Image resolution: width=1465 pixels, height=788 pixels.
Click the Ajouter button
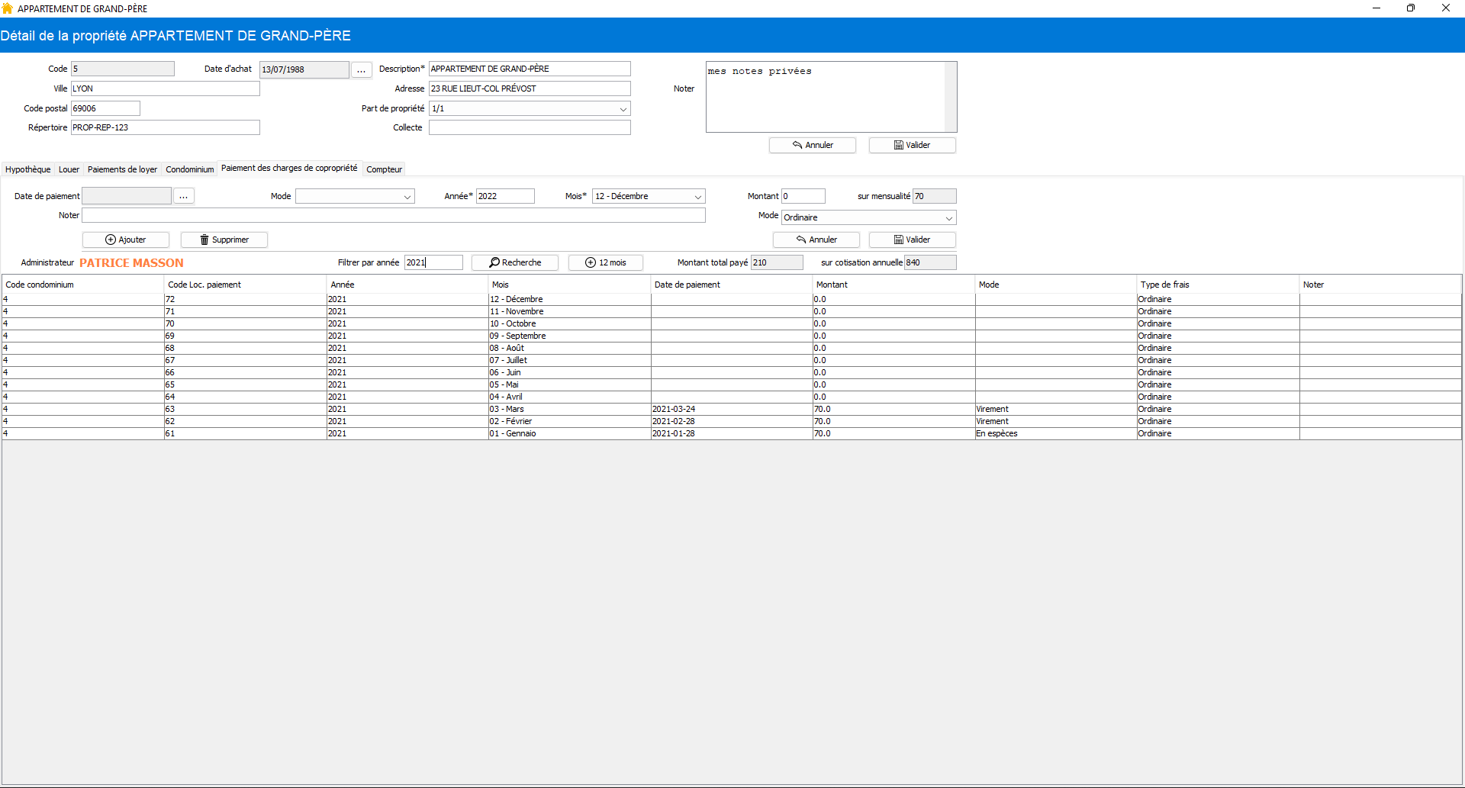[x=126, y=240]
